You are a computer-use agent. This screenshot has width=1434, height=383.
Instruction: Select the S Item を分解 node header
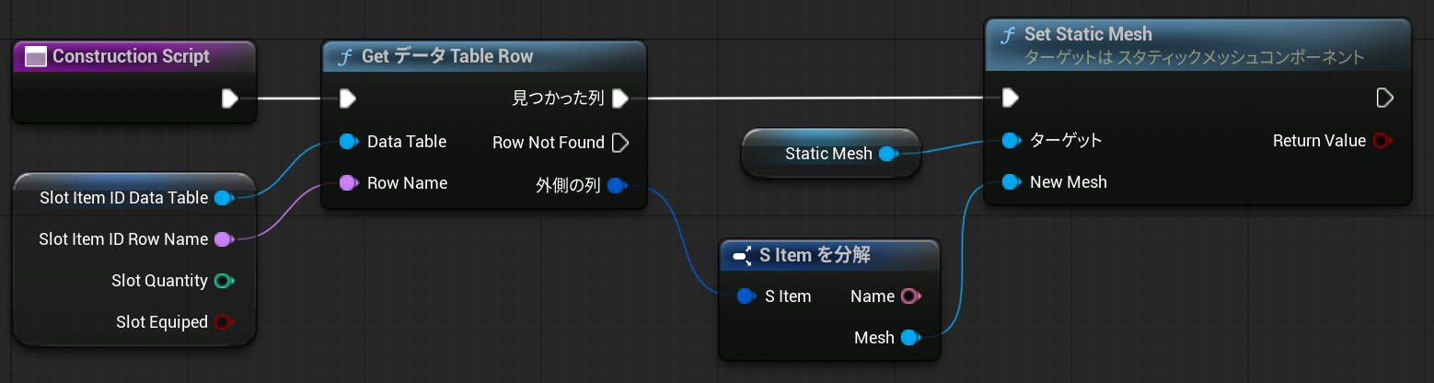click(814, 255)
